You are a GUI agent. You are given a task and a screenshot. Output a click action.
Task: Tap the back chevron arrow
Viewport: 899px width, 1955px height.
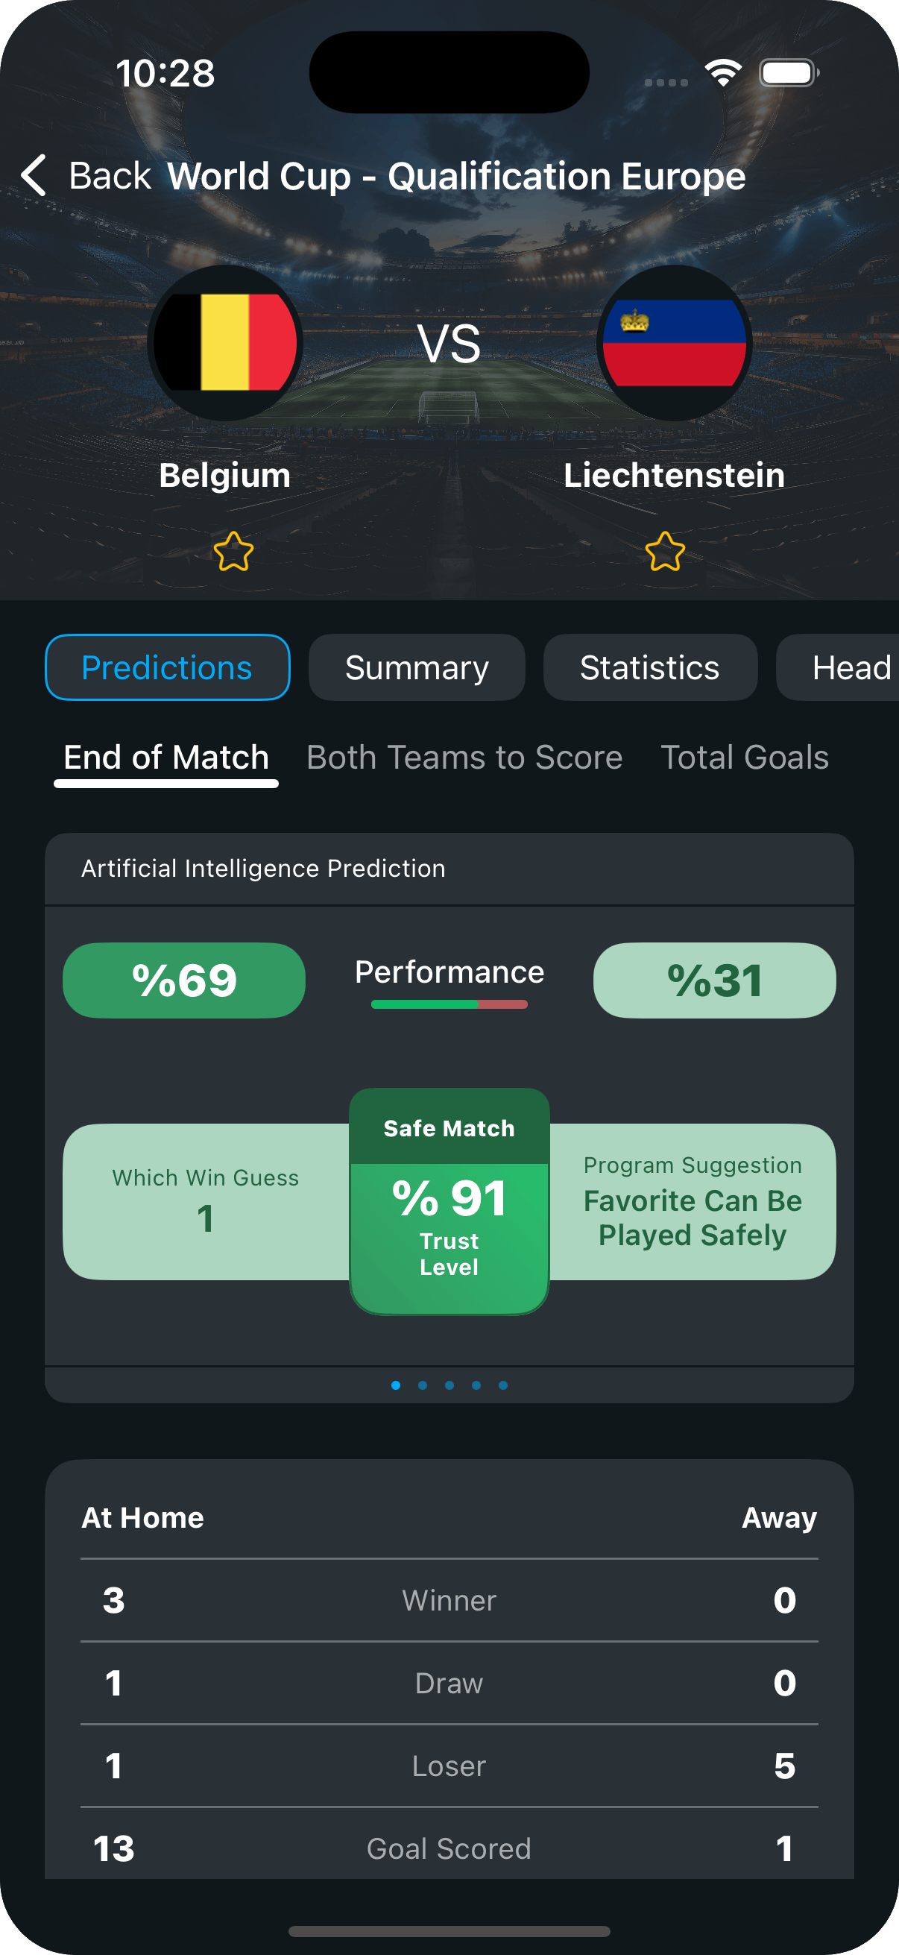pos(34,175)
